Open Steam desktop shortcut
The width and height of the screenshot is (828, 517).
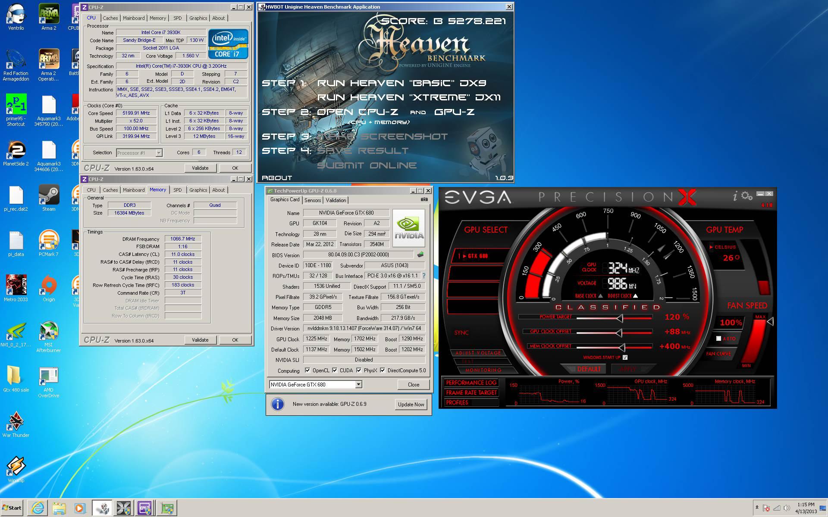coord(49,199)
